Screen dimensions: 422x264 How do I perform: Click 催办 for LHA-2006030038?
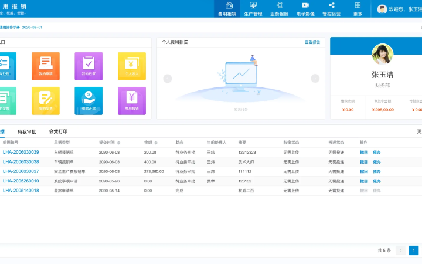(x=377, y=162)
